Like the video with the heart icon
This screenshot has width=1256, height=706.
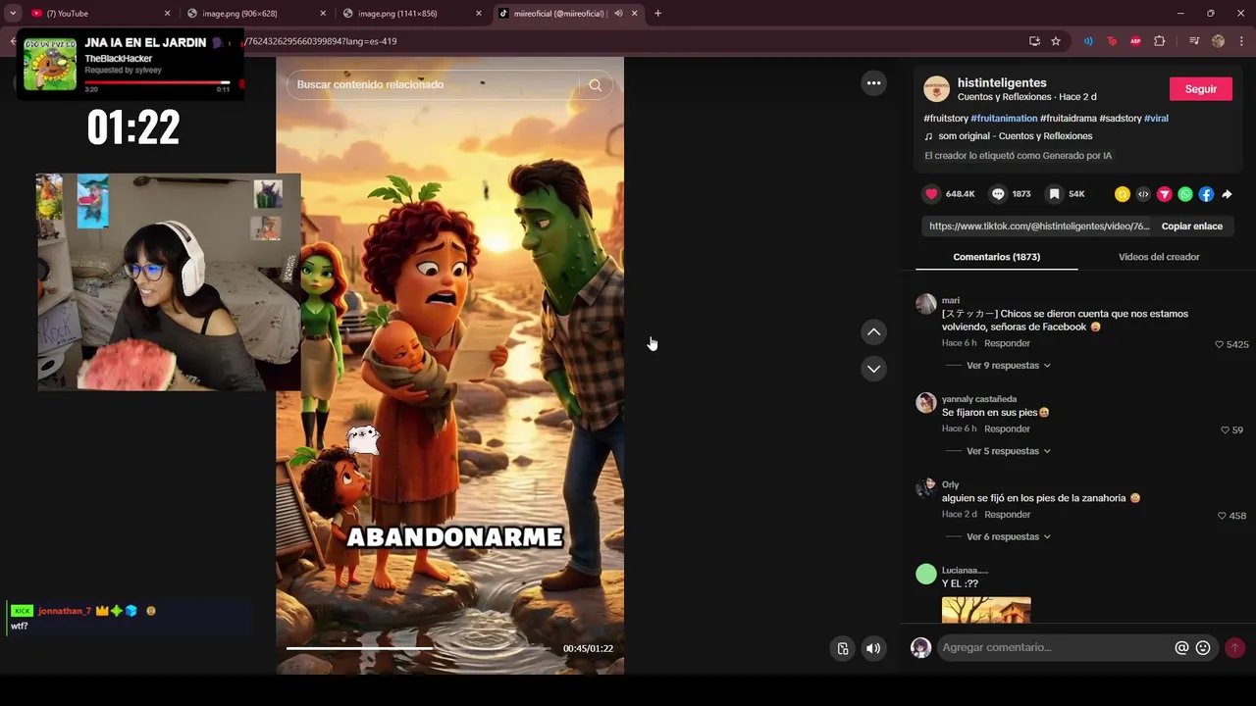932,194
